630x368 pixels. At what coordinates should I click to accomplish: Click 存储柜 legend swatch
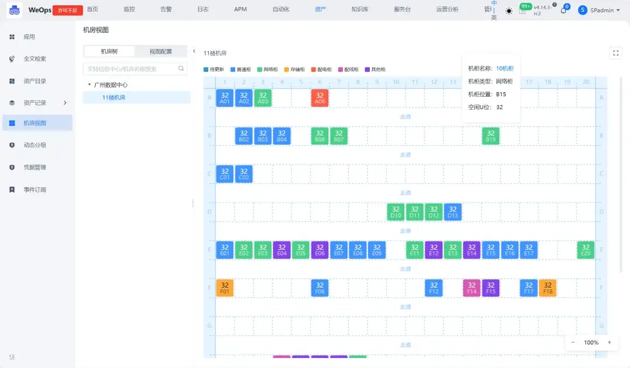pos(286,69)
